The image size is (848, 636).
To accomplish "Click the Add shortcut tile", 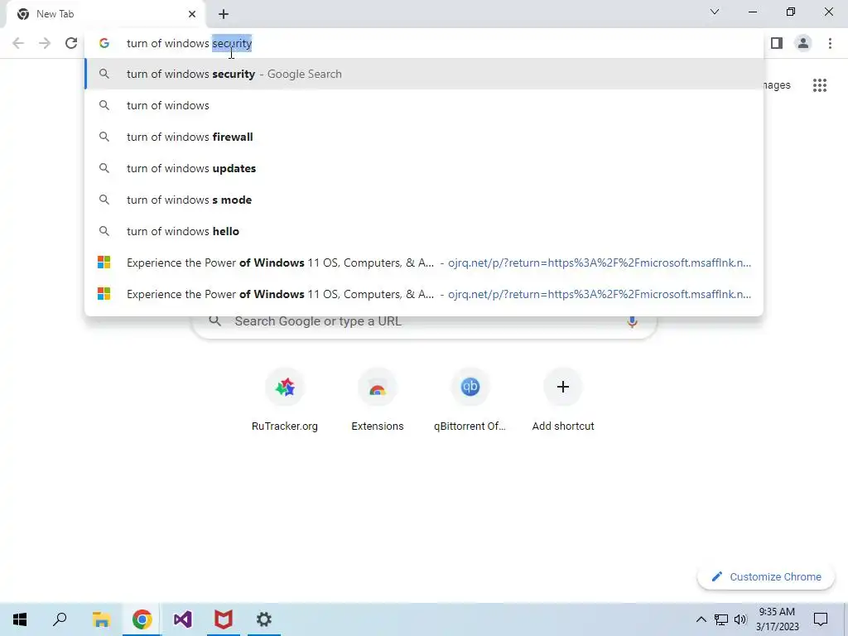I will pos(563,400).
